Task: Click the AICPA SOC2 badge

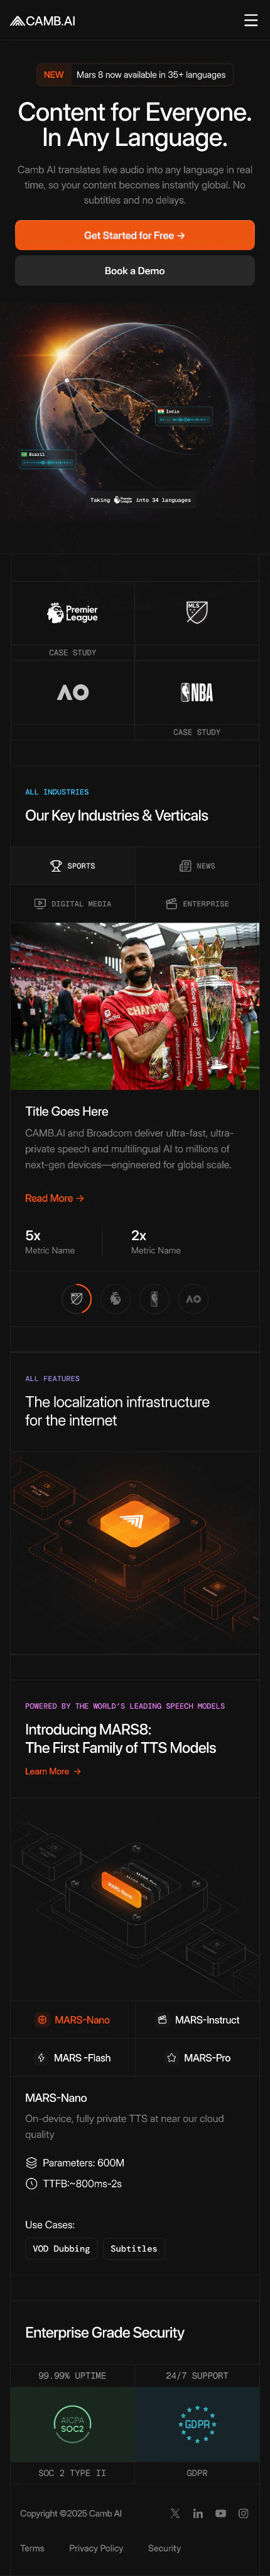Action: 73,2424
